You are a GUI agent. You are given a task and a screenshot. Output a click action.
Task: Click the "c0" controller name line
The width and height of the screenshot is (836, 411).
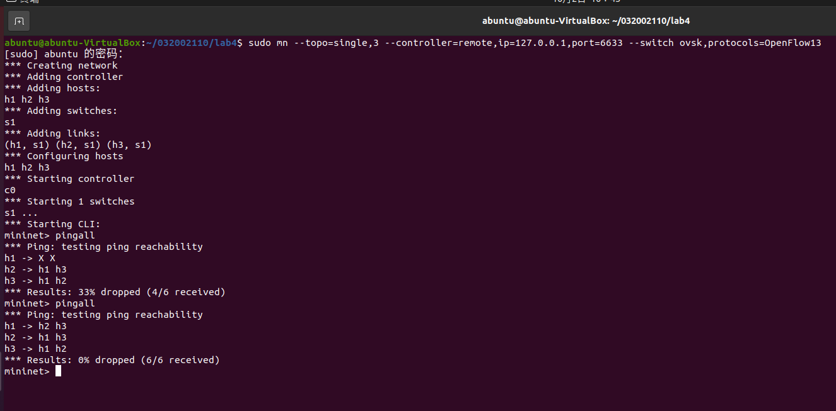tap(10, 190)
